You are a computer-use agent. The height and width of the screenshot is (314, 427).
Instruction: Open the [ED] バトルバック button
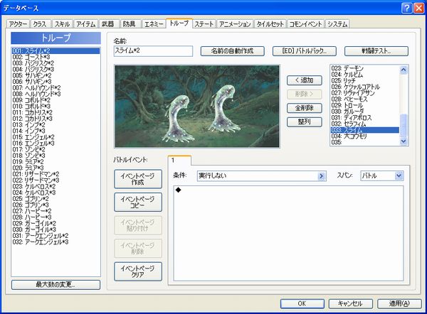click(x=305, y=51)
